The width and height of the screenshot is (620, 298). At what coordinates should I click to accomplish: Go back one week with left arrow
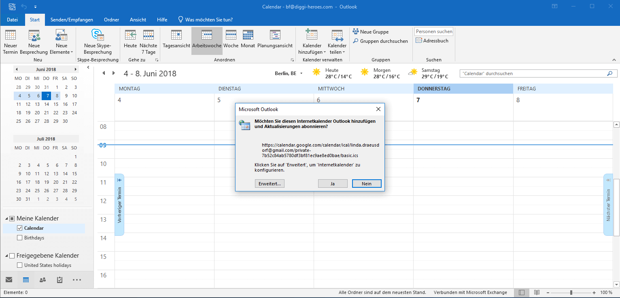[104, 73]
